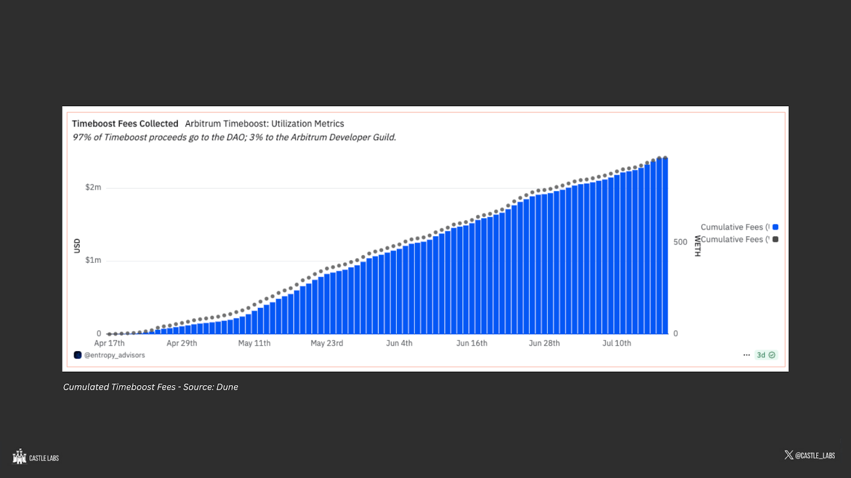The height and width of the screenshot is (478, 851).
Task: Click the 3d data freshness badge
Action: (766, 355)
